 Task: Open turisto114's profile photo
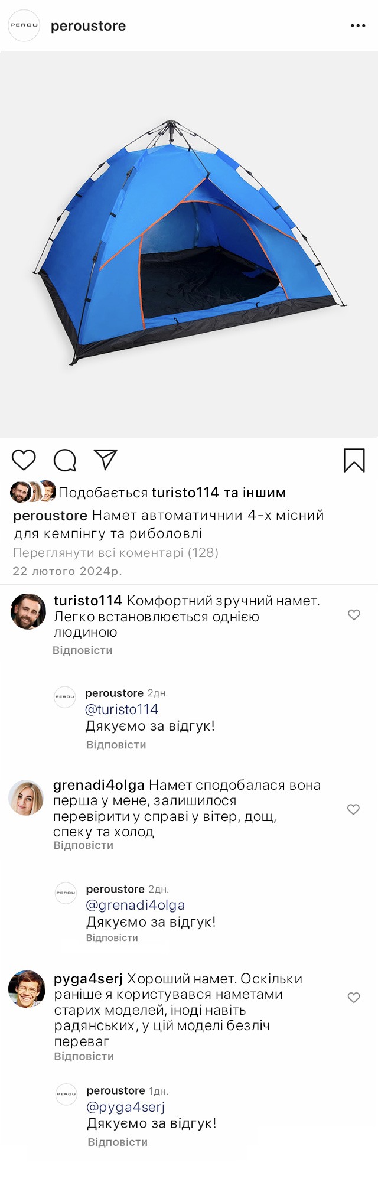[x=28, y=612]
